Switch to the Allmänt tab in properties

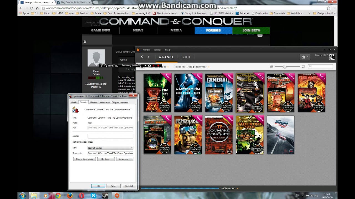tap(74, 103)
